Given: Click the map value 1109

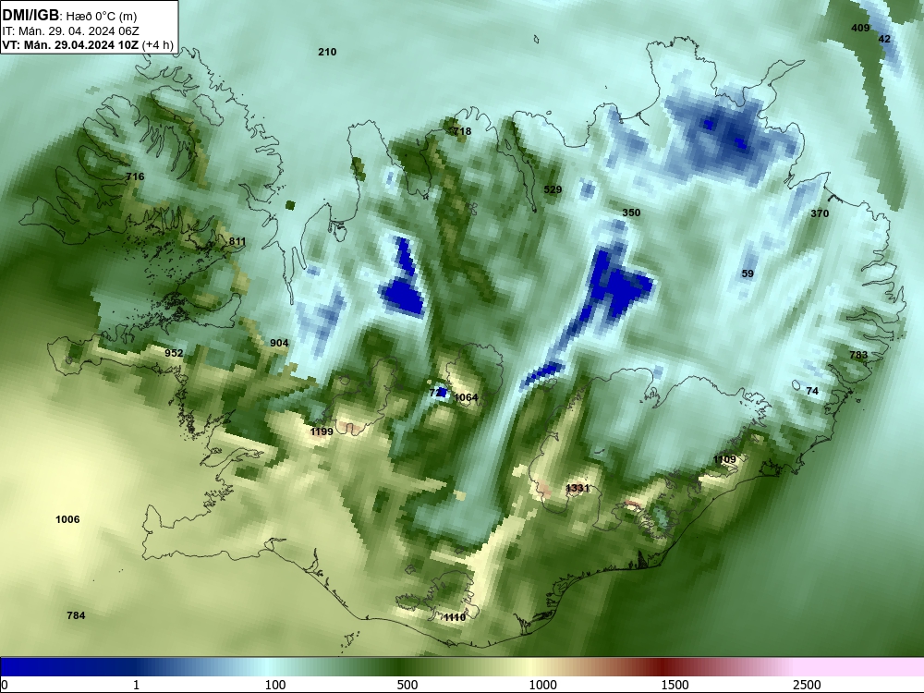Looking at the screenshot, I should coord(724,459).
